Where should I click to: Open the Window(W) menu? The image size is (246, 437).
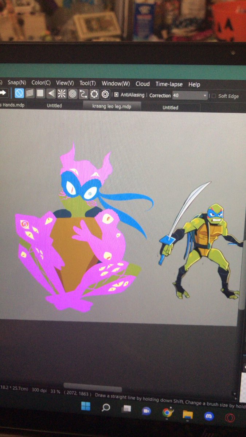116,83
